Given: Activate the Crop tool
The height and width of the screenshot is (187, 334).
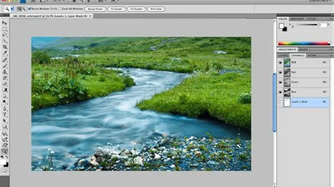Looking at the screenshot, I should [4, 47].
